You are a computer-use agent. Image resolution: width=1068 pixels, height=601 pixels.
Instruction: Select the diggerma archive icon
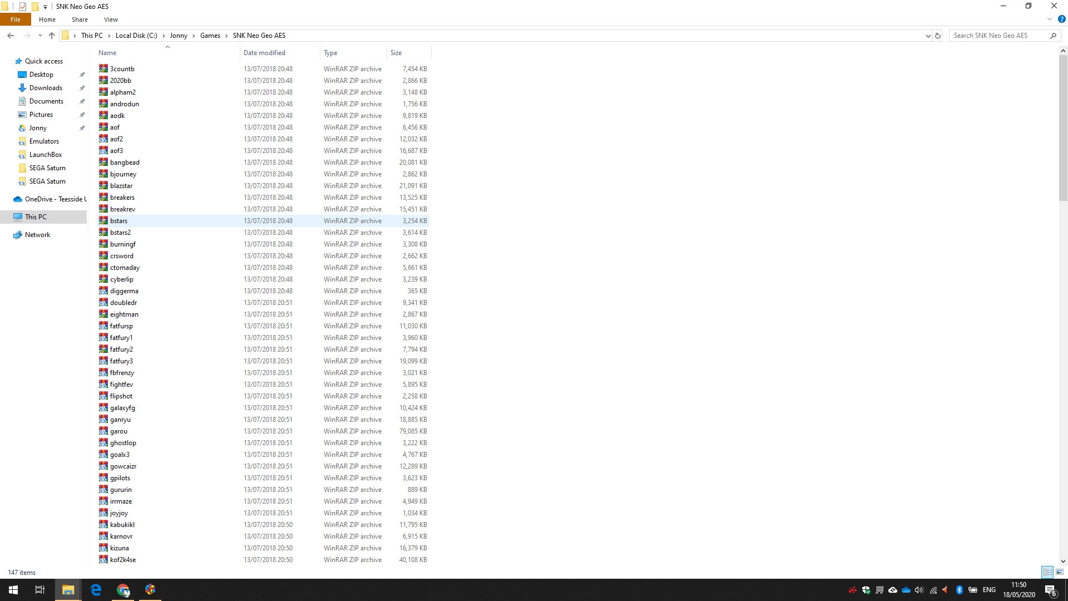coord(103,290)
